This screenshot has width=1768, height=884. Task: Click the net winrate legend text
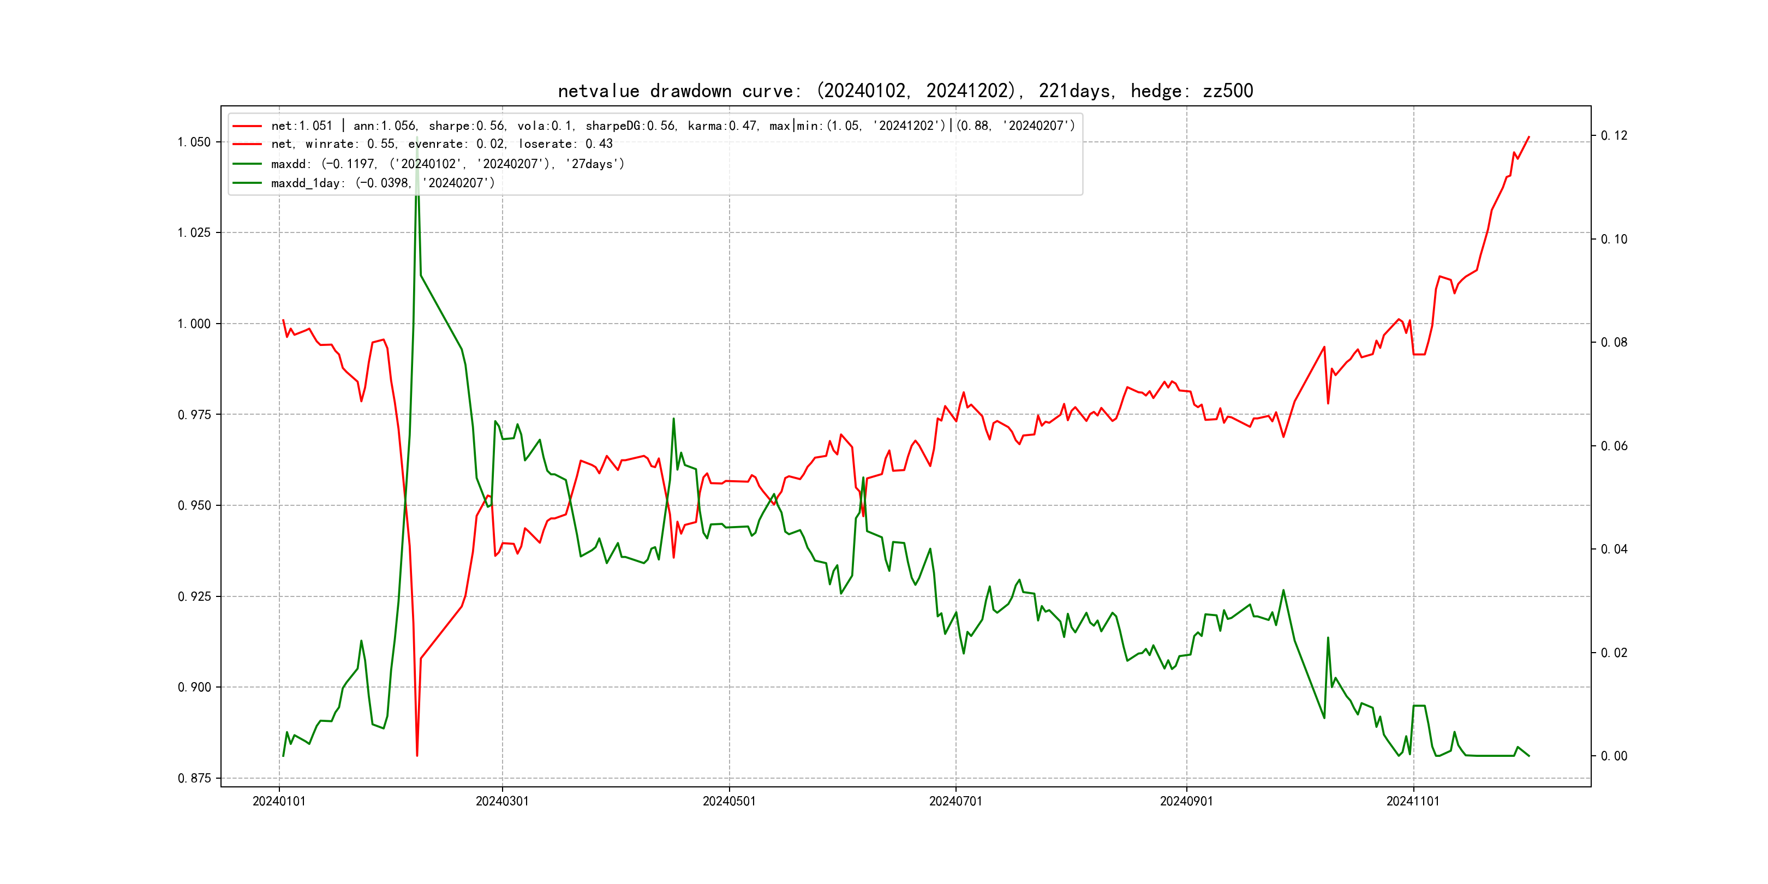[441, 144]
